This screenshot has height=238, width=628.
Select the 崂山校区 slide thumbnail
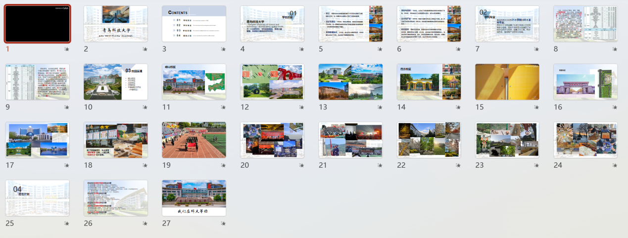tap(194, 82)
